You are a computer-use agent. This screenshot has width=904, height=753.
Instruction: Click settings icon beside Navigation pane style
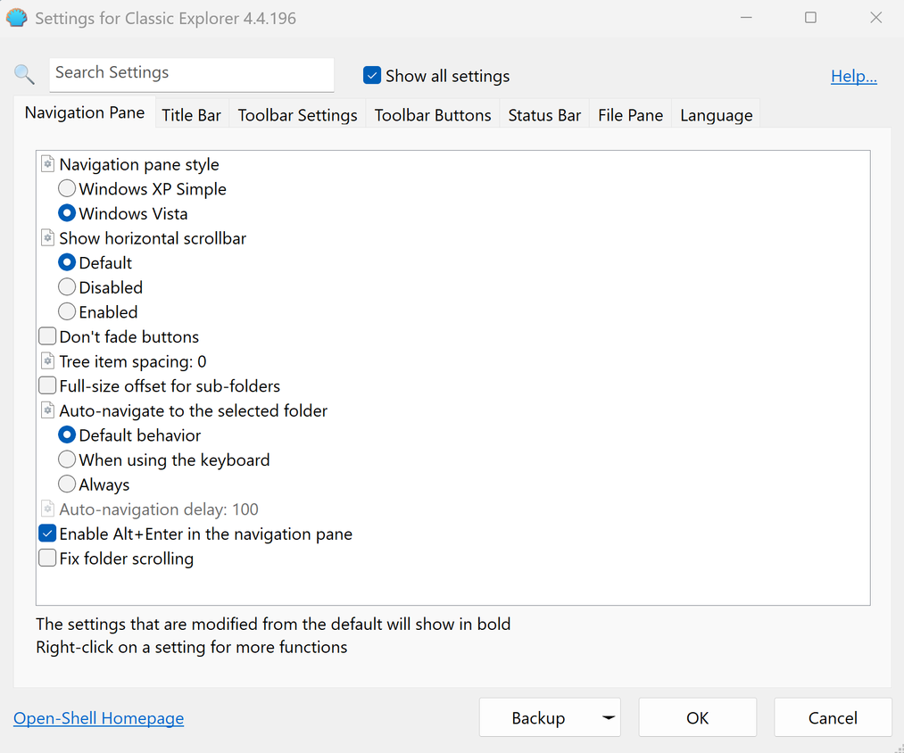pyautogui.click(x=48, y=164)
